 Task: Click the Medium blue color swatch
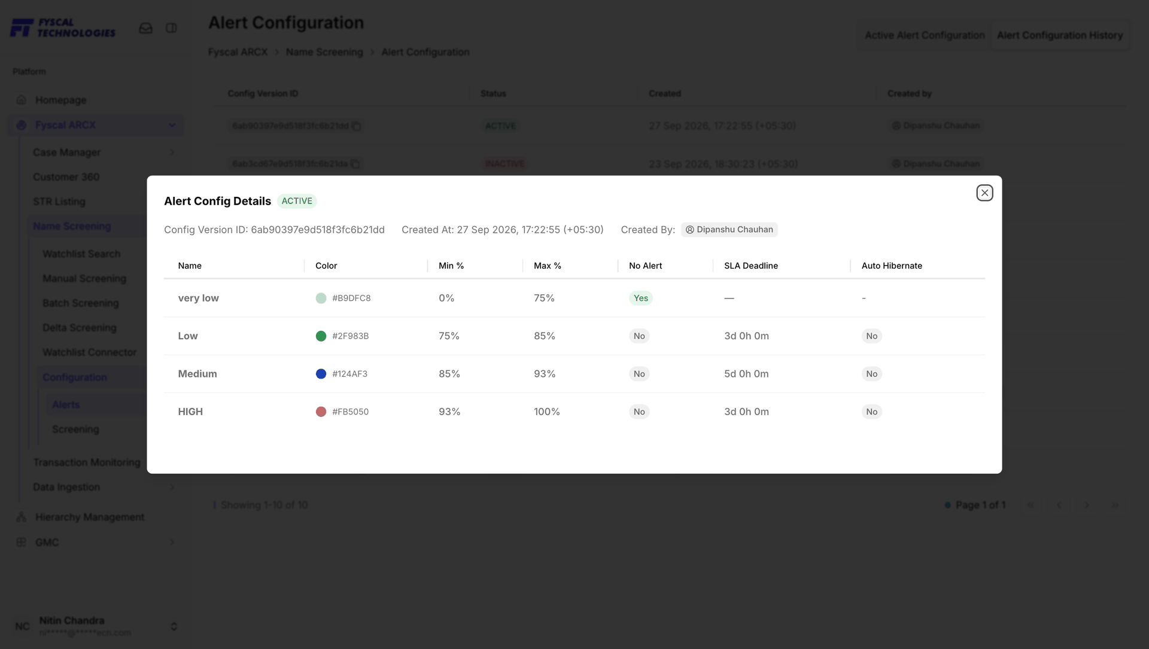click(x=321, y=374)
